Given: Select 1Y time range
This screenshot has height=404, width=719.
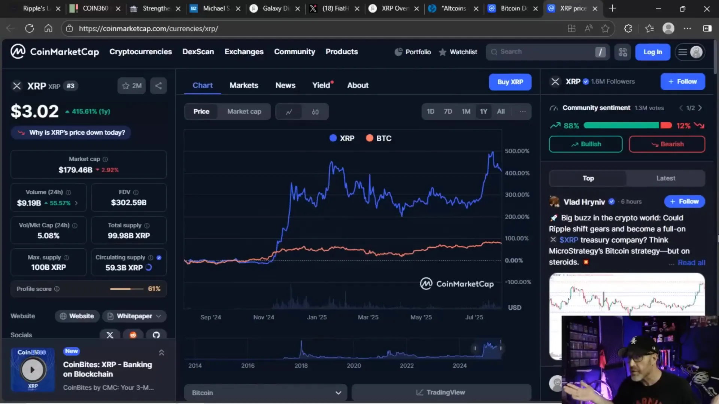Looking at the screenshot, I should (483, 111).
